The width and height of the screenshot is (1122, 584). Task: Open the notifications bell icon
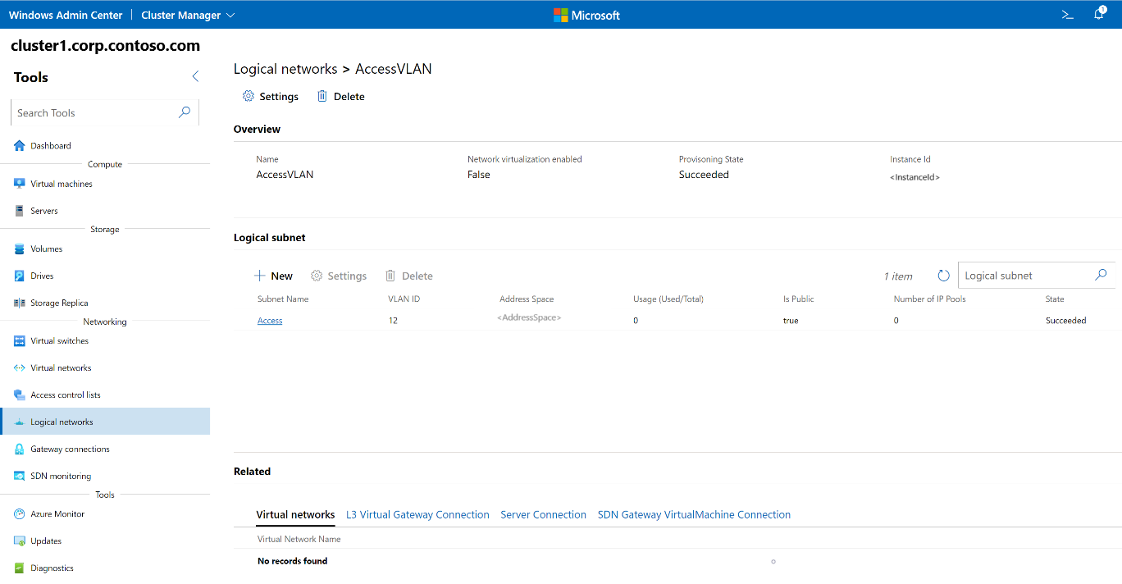[x=1099, y=15]
